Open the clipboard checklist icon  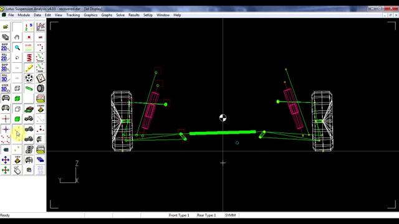41,78
